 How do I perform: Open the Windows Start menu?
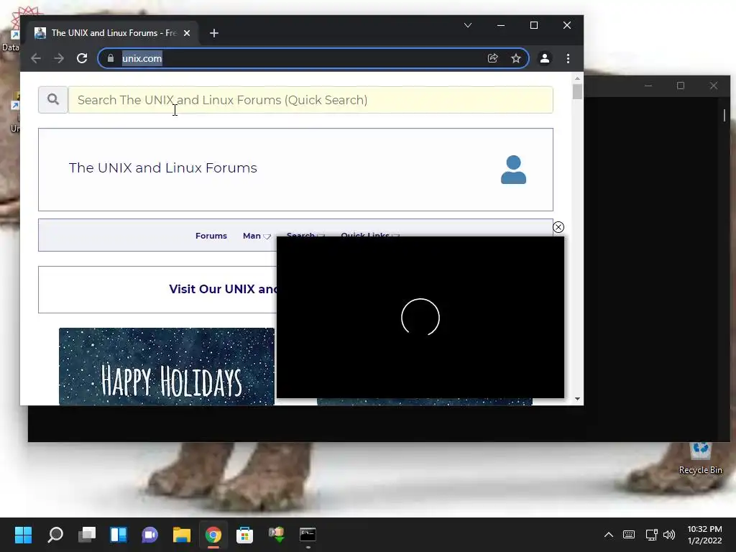(x=23, y=535)
